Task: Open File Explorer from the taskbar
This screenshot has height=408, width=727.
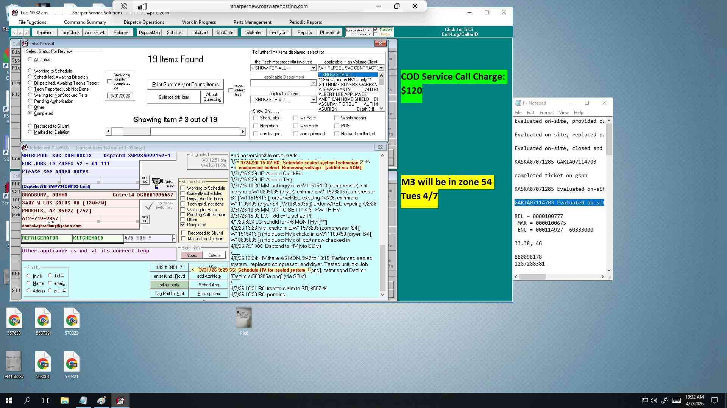Action: [x=64, y=400]
